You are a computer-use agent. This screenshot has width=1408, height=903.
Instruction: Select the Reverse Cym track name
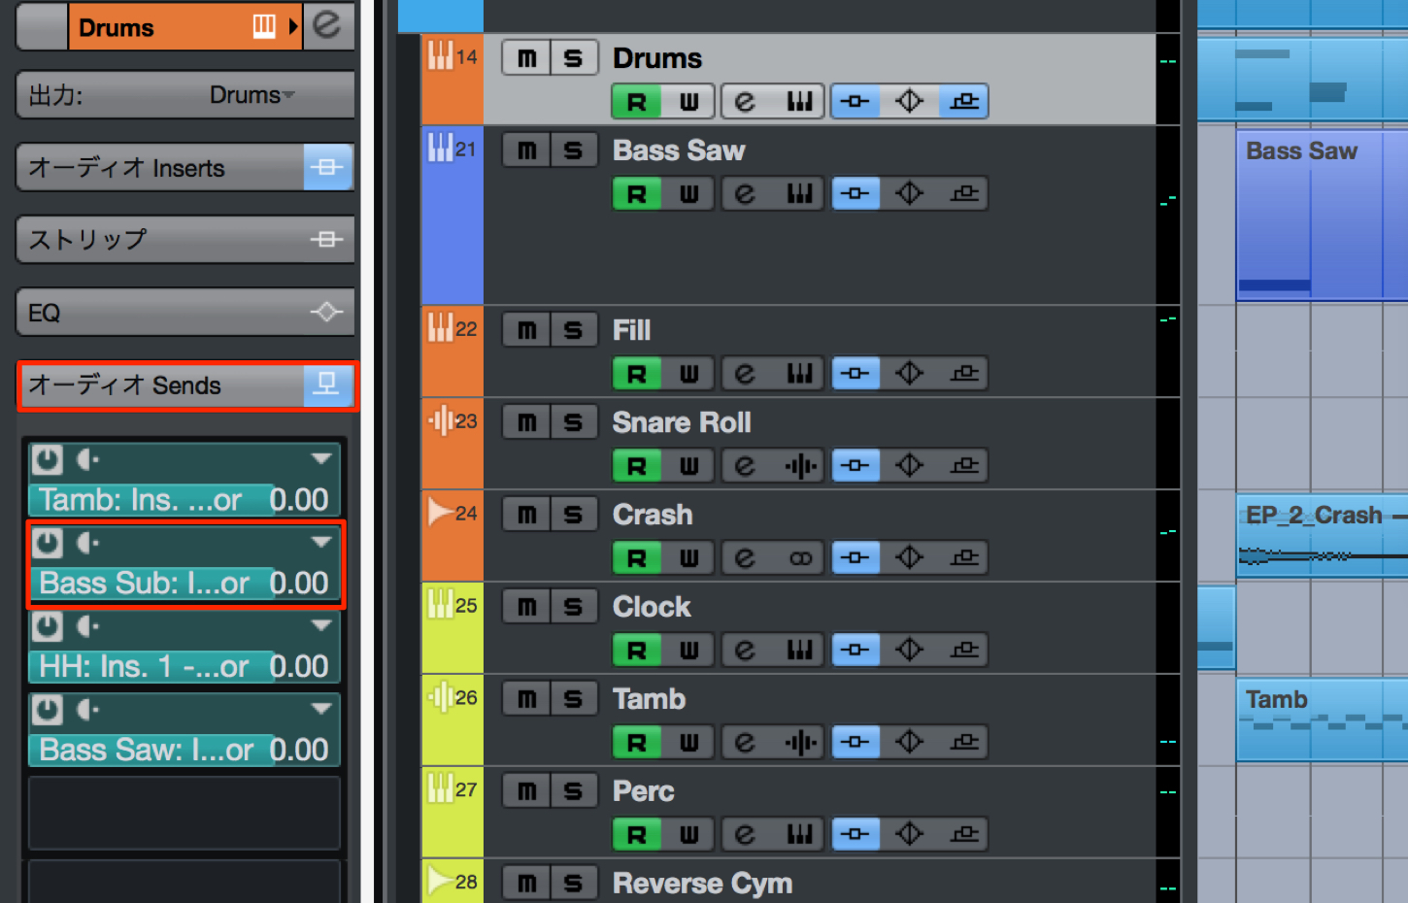pyautogui.click(x=703, y=884)
